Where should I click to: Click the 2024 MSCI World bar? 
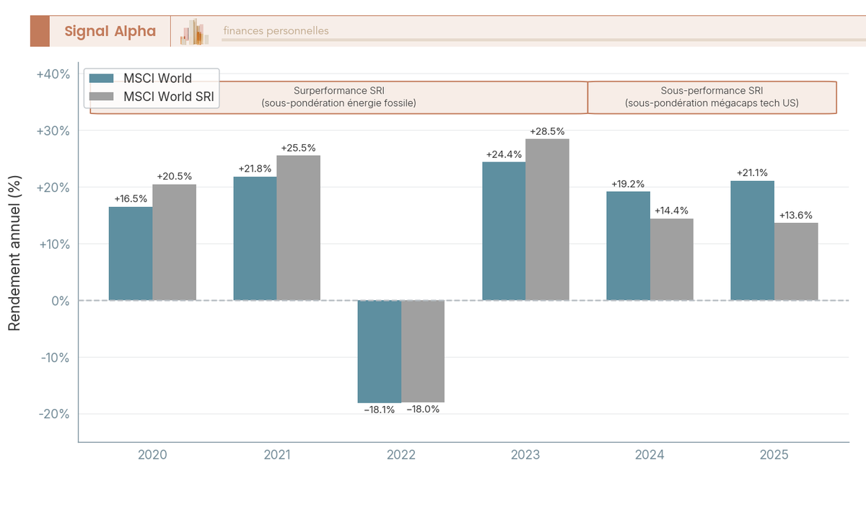628,246
